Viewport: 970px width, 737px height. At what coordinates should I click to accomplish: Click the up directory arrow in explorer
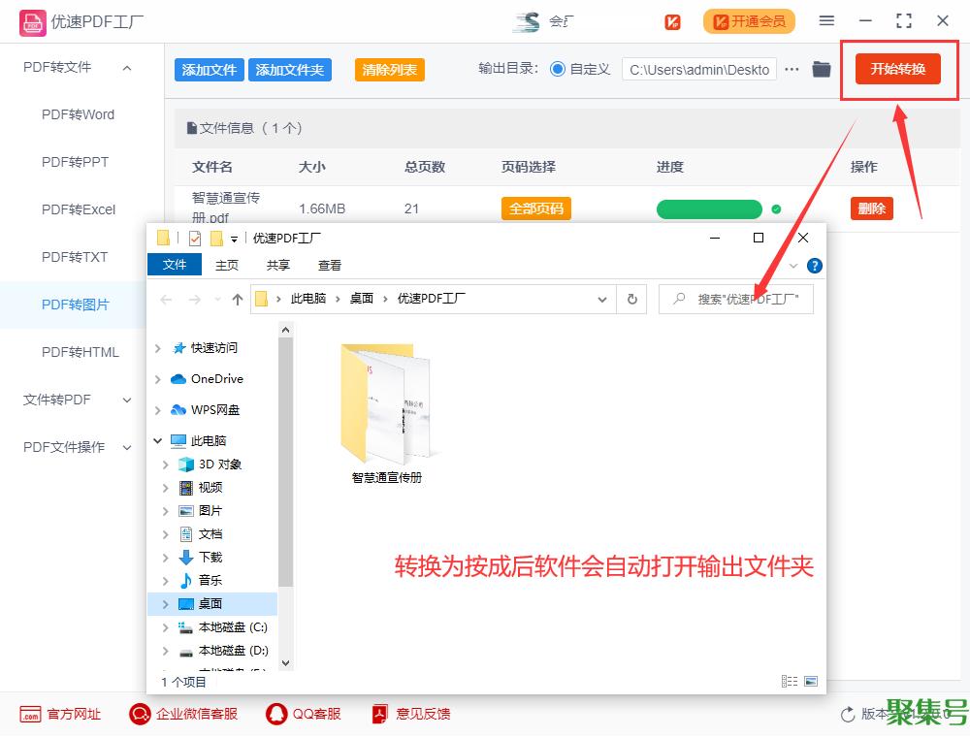237,300
